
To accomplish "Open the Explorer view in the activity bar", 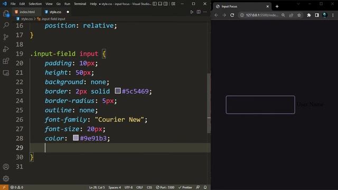I will (6, 14).
